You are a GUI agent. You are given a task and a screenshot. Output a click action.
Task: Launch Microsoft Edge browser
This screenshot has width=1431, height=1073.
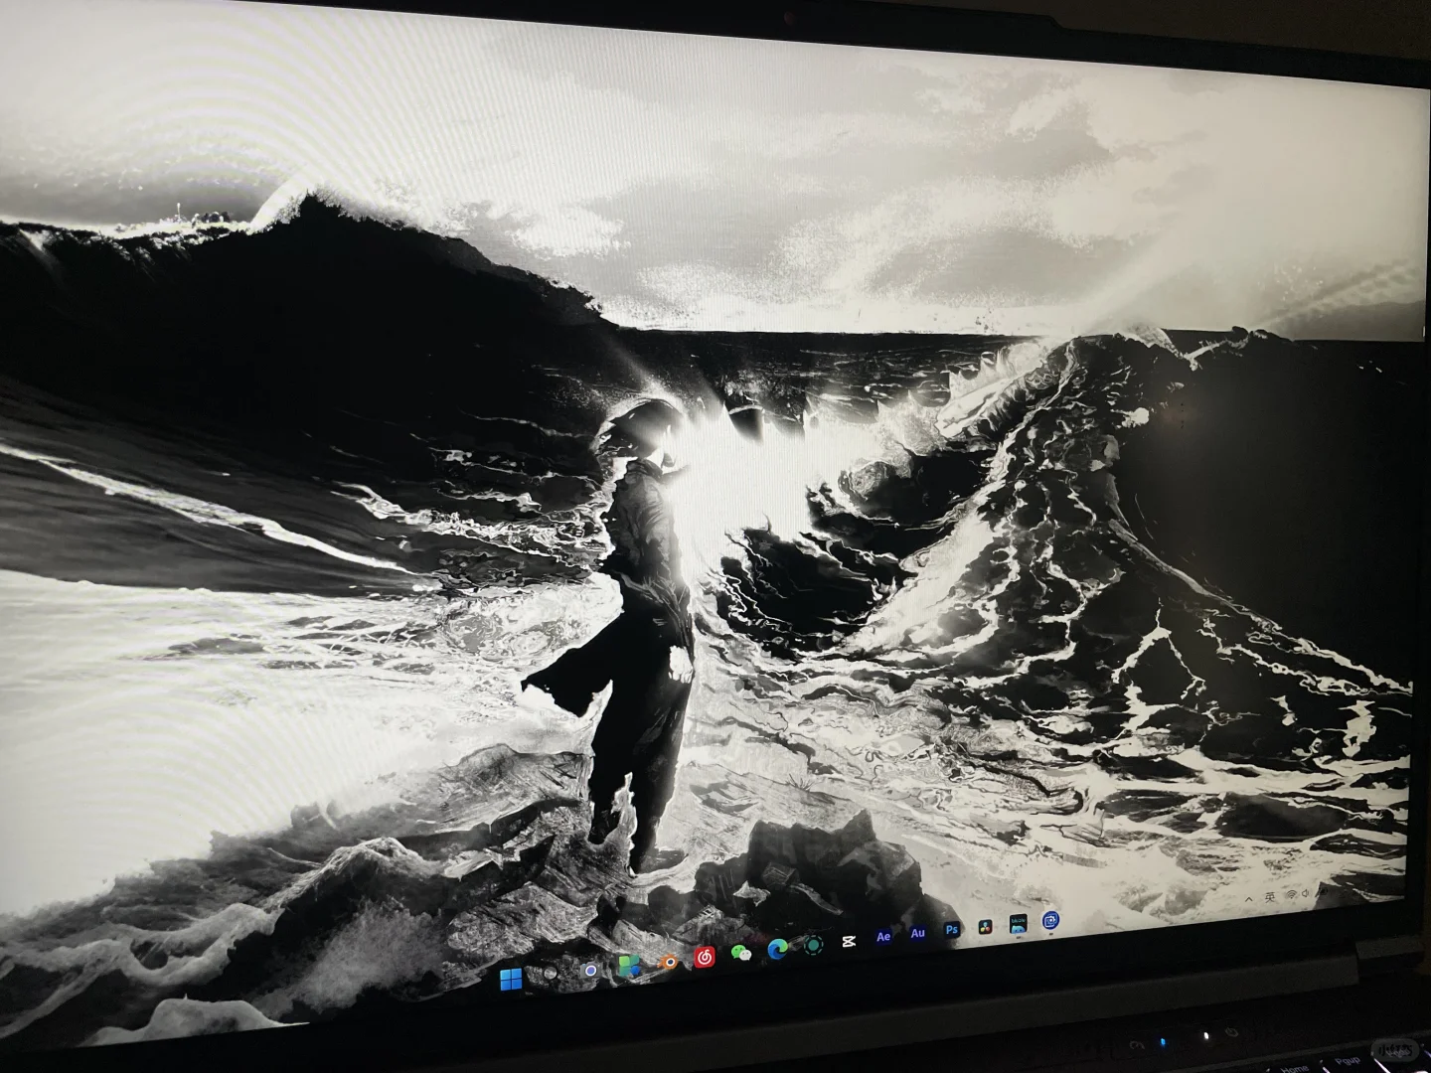coord(777,949)
